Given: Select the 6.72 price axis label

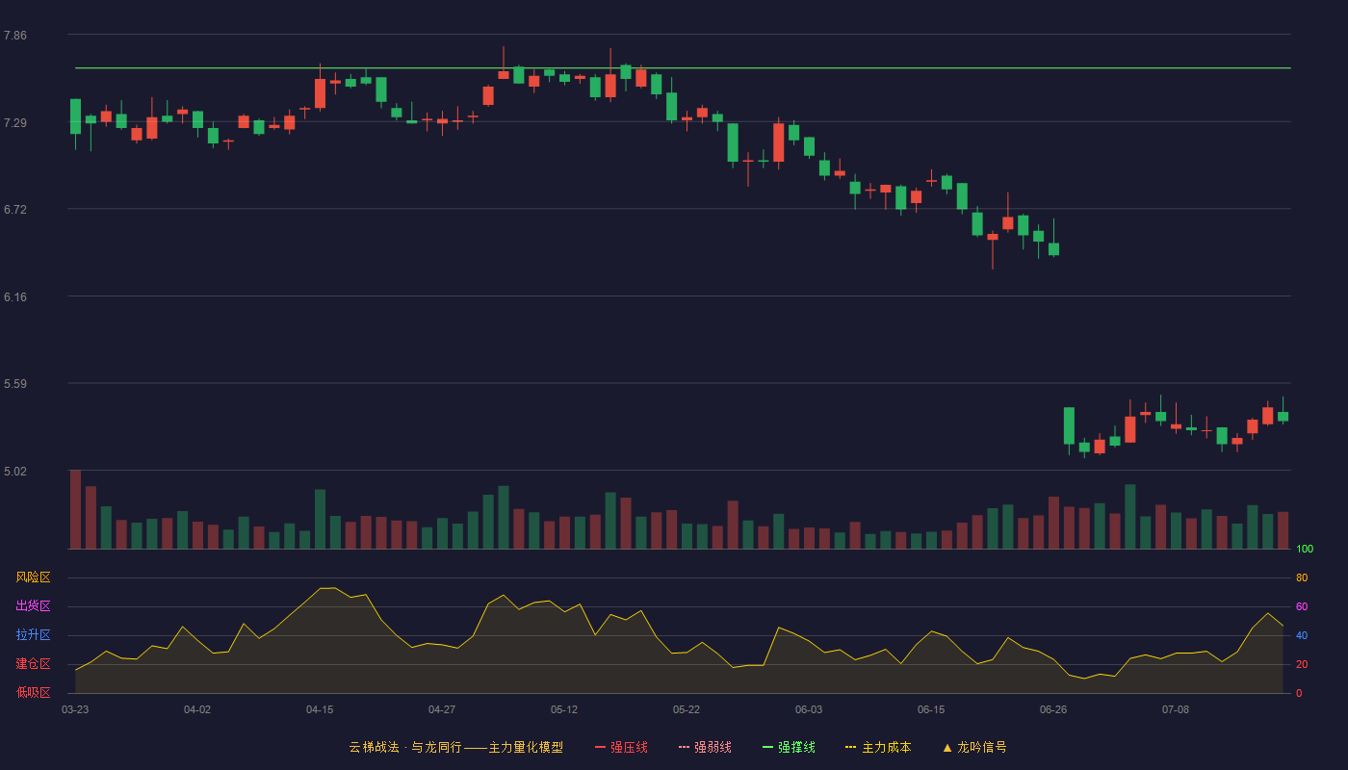Looking at the screenshot, I should [15, 210].
